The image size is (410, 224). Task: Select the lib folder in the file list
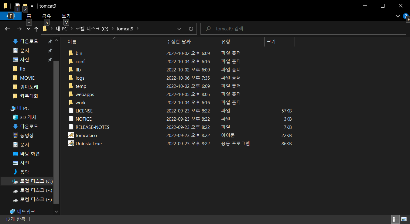click(78, 70)
